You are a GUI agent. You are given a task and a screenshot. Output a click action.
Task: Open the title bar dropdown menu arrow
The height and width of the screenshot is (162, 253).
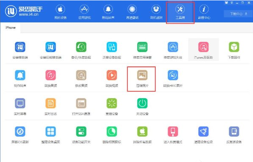(x=232, y=3)
